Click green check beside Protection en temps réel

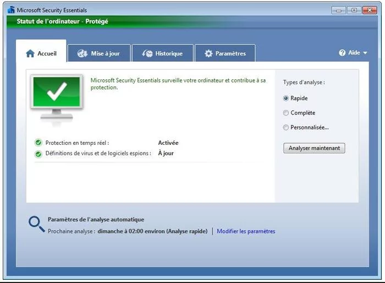38,143
